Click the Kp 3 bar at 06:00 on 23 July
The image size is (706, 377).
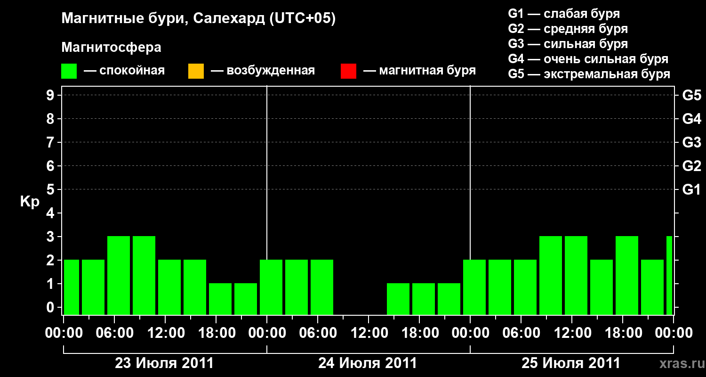click(119, 275)
